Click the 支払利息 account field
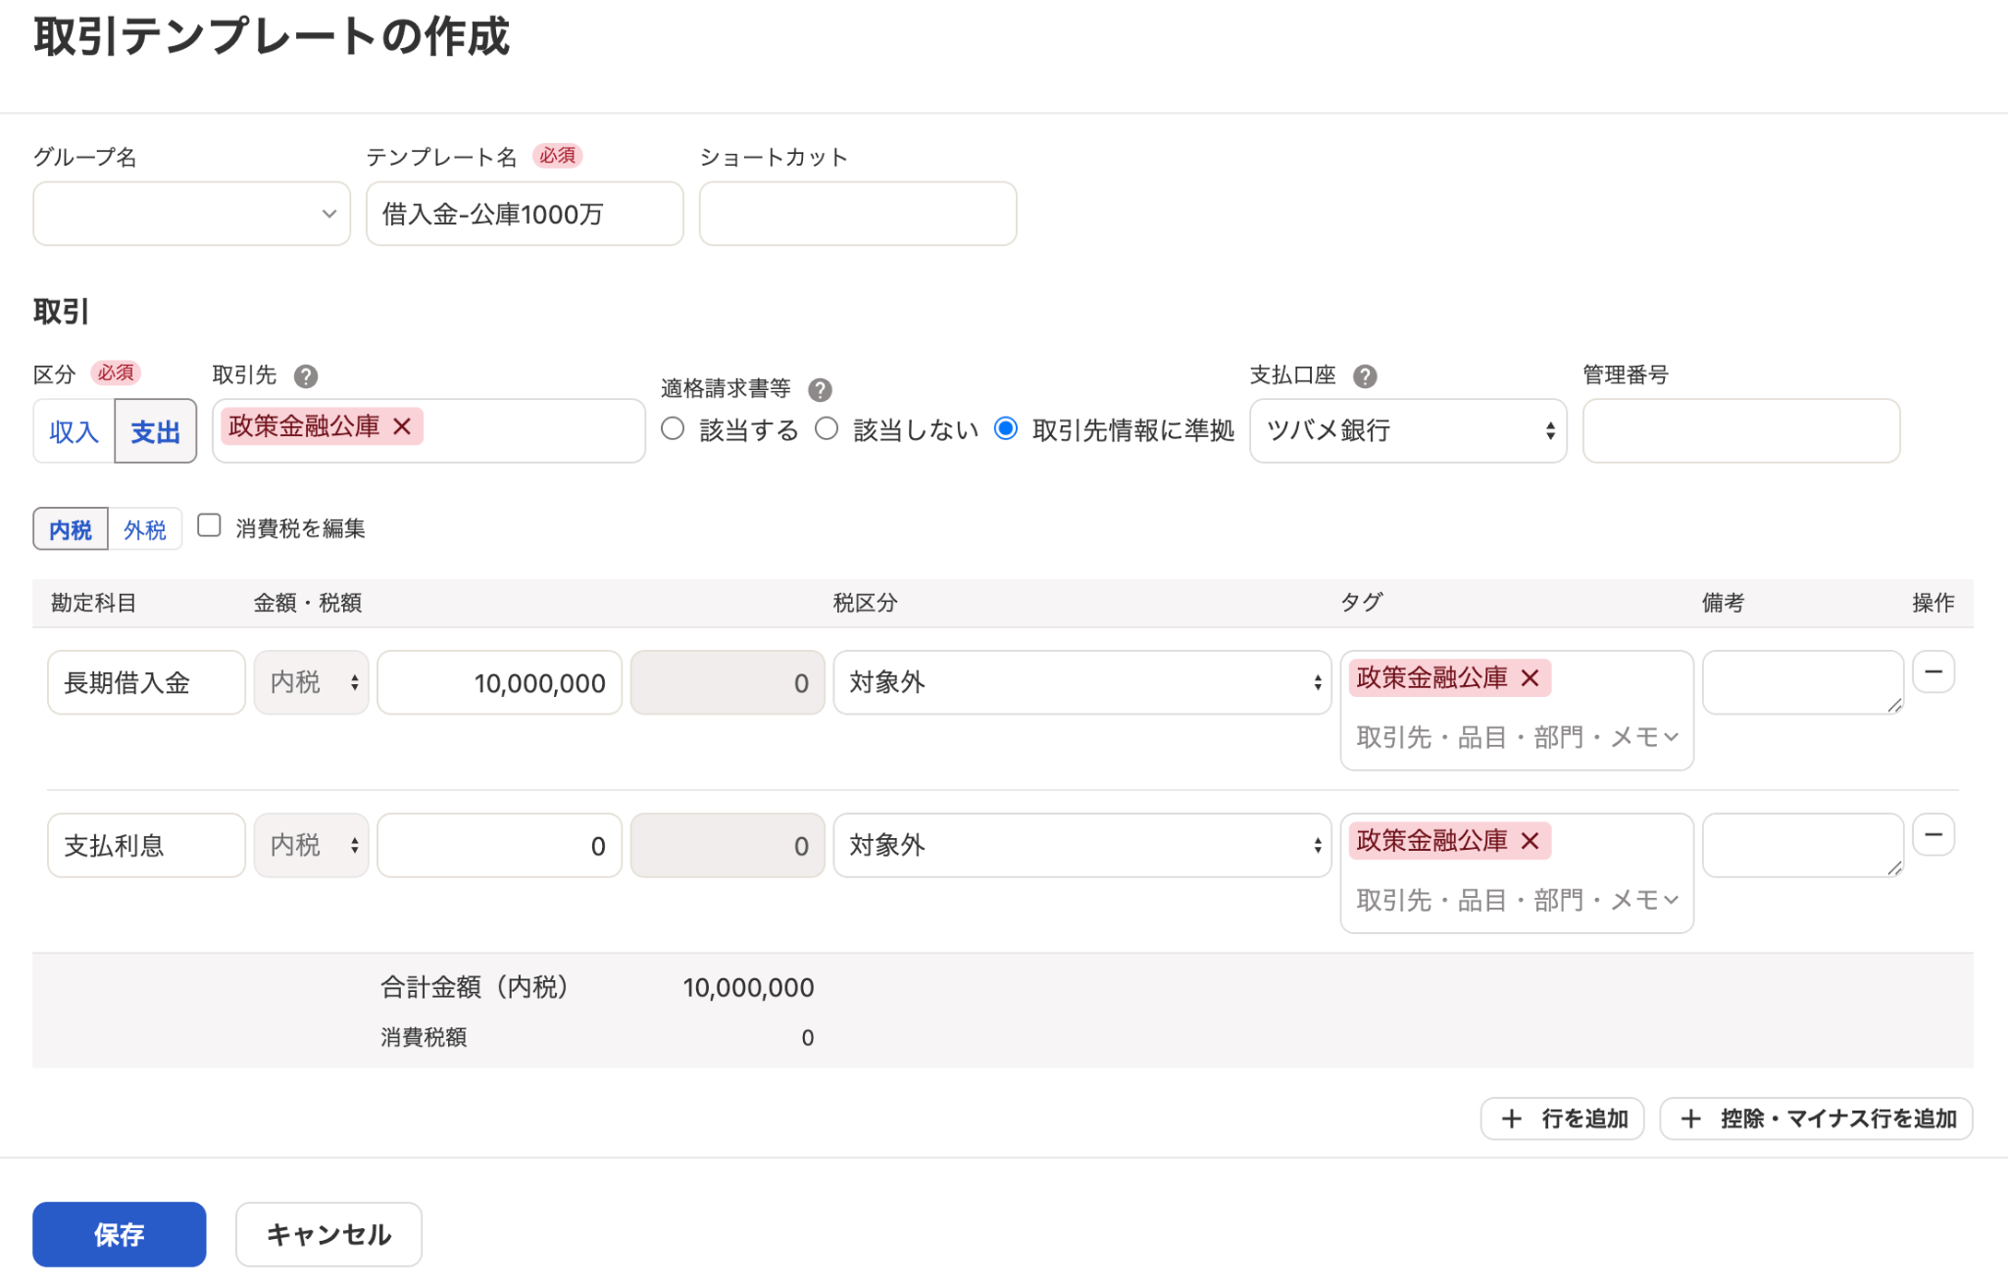Image resolution: width=2008 pixels, height=1287 pixels. tap(146, 846)
